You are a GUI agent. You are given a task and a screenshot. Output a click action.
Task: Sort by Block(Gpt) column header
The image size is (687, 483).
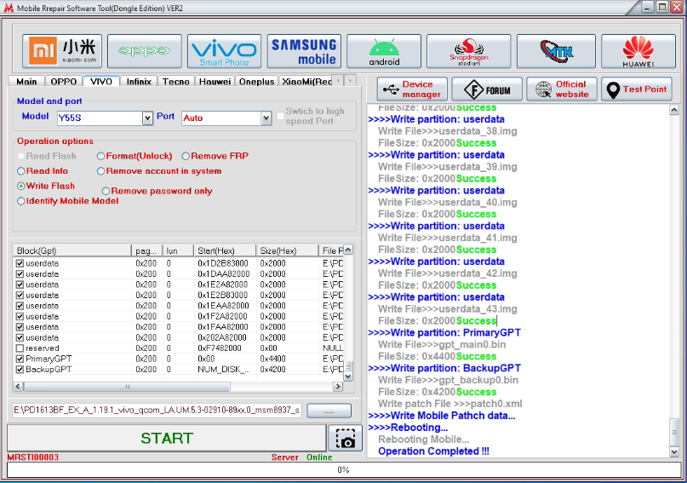(72, 250)
